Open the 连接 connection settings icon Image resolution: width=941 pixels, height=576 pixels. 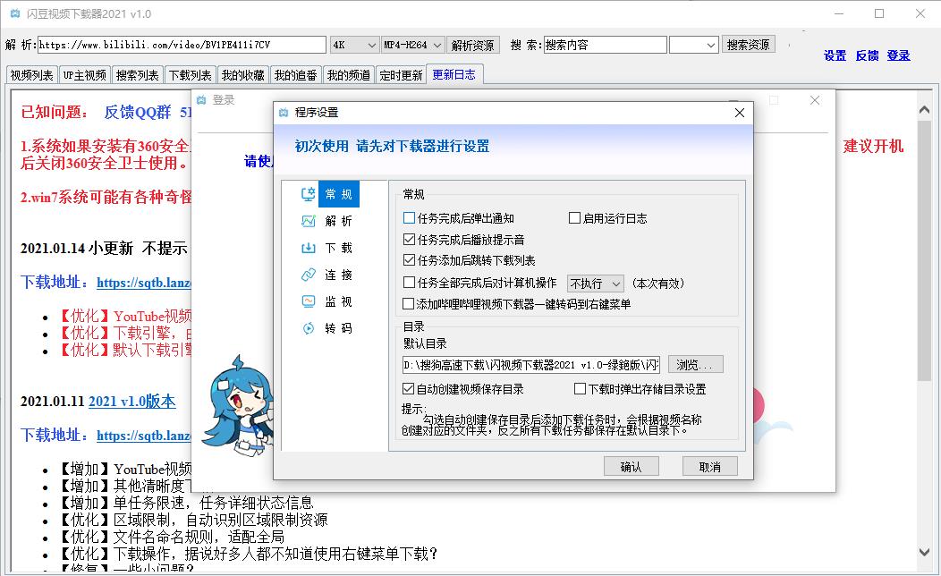pos(308,275)
